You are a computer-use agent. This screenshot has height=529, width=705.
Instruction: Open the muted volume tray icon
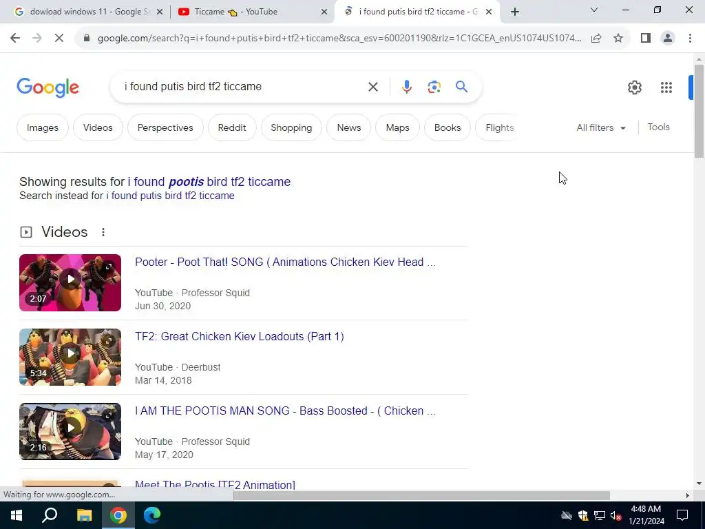[615, 515]
